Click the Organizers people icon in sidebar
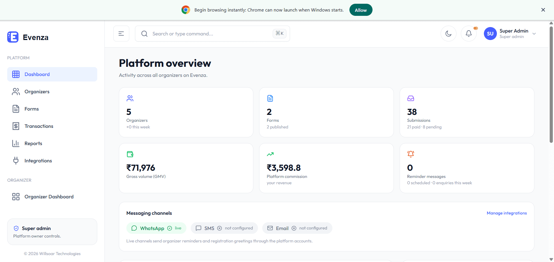Image resolution: width=554 pixels, height=262 pixels. (x=16, y=92)
